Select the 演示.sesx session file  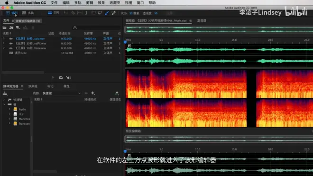click(x=20, y=53)
